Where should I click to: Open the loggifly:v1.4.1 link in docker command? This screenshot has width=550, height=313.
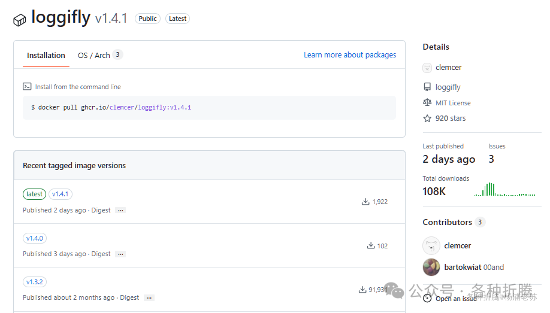pos(165,107)
